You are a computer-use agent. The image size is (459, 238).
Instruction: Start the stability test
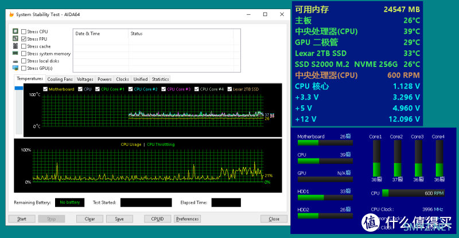(x=22, y=219)
